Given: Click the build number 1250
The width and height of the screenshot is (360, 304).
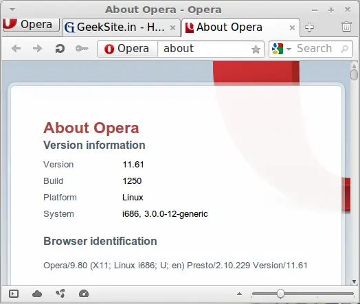Looking at the screenshot, I should [x=132, y=181].
